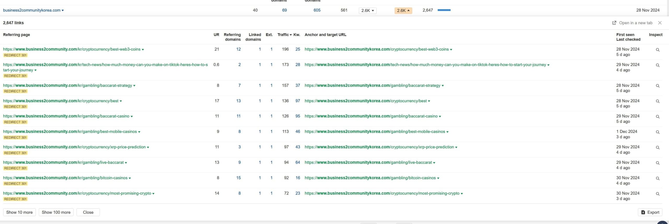
Task: Click the UR column header
Action: tap(216, 35)
